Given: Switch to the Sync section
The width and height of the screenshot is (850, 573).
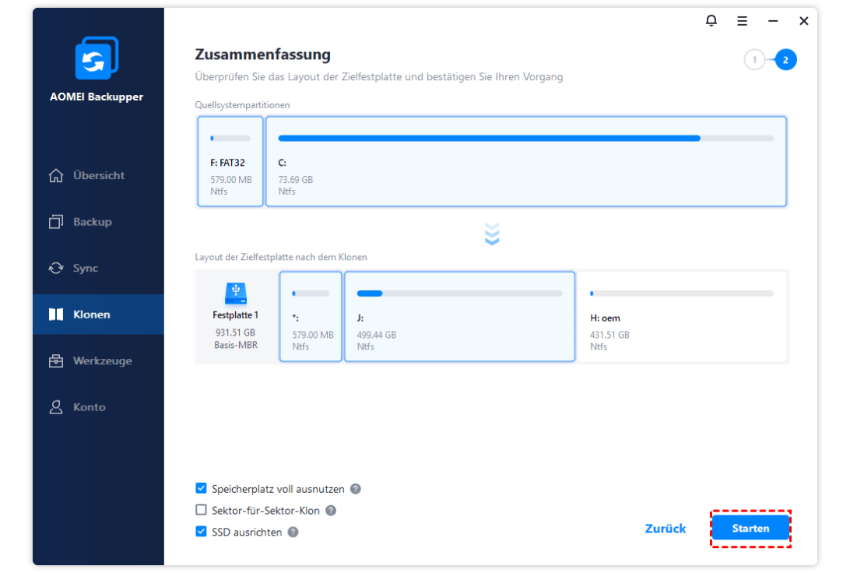Looking at the screenshot, I should pyautogui.click(x=86, y=268).
